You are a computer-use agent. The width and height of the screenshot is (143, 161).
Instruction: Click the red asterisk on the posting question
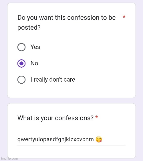124,17
